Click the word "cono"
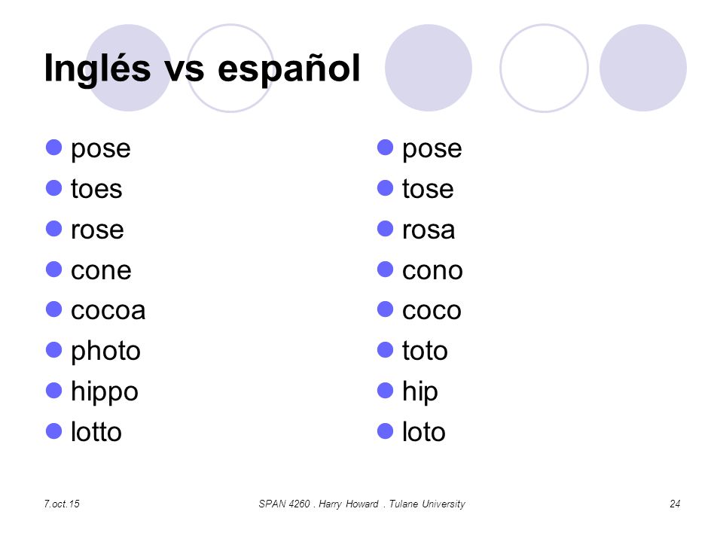723x542 pixels. [x=432, y=270]
